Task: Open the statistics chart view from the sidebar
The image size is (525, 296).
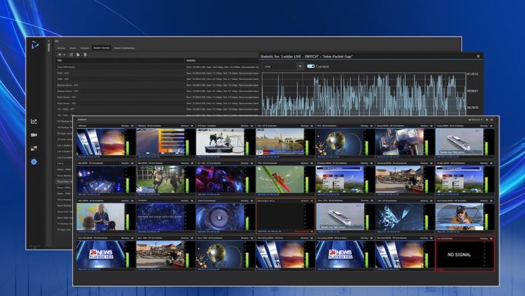Action: tap(34, 121)
